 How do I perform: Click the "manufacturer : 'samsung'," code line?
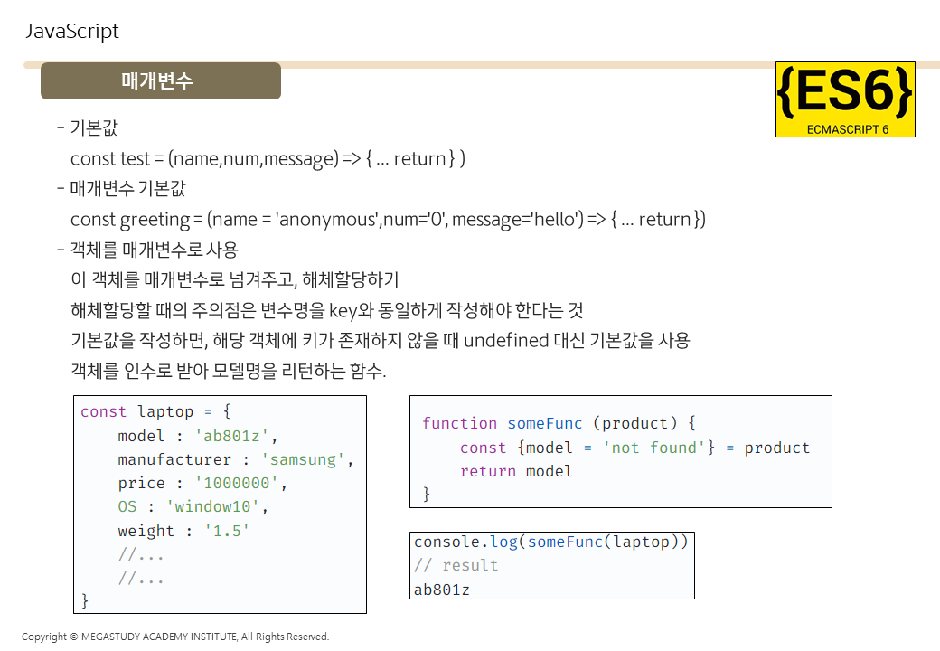pyautogui.click(x=236, y=460)
